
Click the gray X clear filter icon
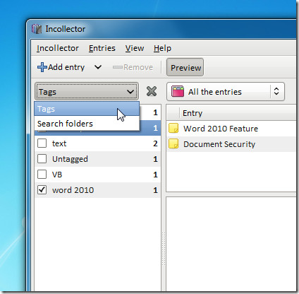(x=152, y=91)
